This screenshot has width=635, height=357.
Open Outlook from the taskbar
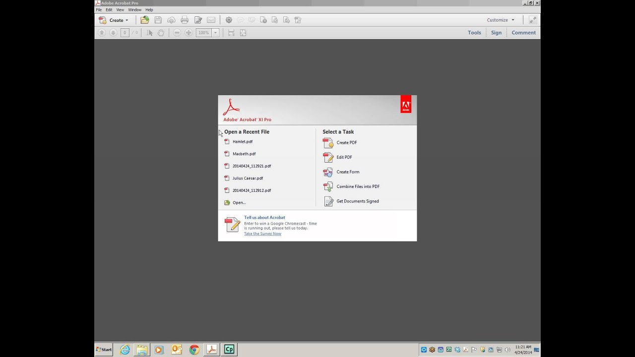pyautogui.click(x=177, y=350)
